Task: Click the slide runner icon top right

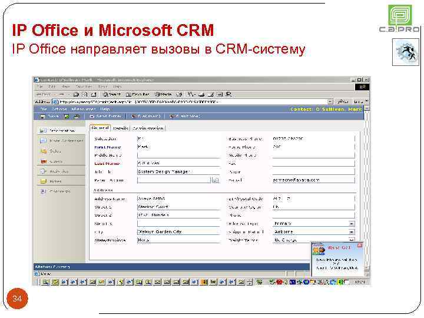Action: 406,52
